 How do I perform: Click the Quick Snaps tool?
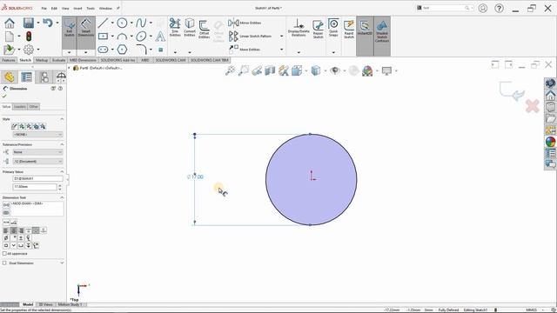point(333,28)
